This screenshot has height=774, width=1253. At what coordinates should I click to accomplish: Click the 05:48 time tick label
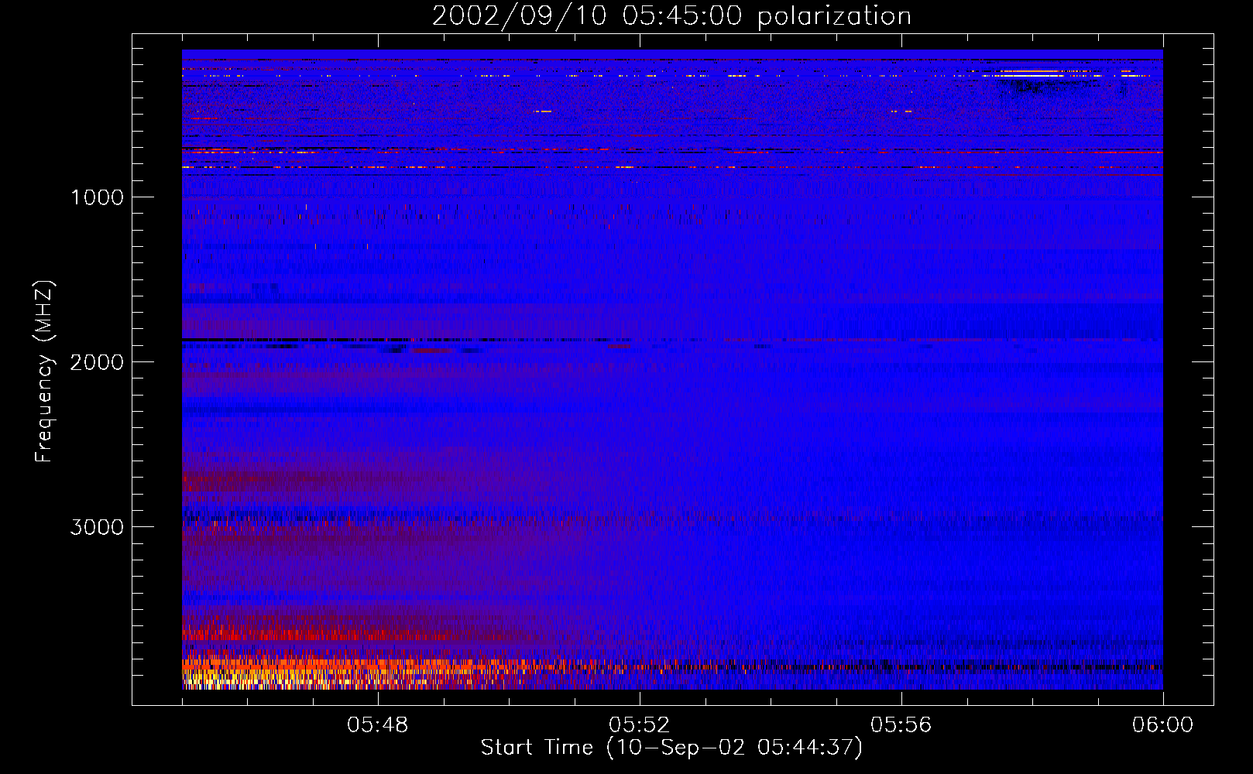click(x=377, y=725)
